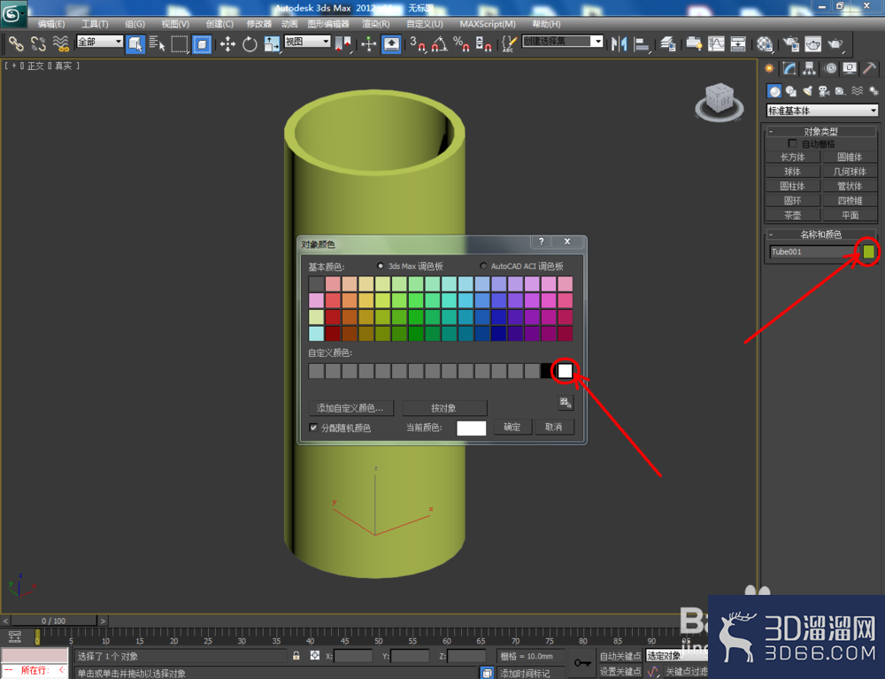This screenshot has width=885, height=679.
Task: Click 按对象 button in dialog
Action: (443, 408)
